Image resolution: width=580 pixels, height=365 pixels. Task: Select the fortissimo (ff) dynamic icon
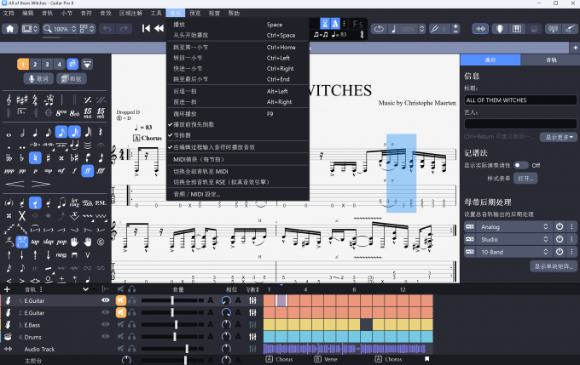[87, 170]
